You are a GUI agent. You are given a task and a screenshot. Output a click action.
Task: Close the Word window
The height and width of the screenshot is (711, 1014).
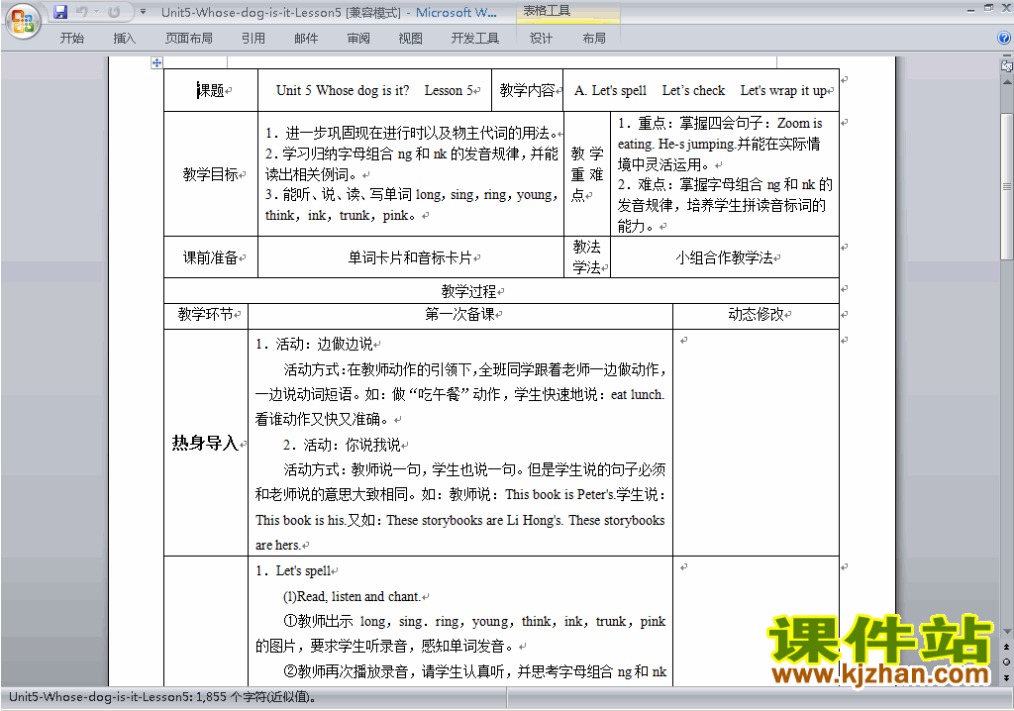tap(1005, 8)
